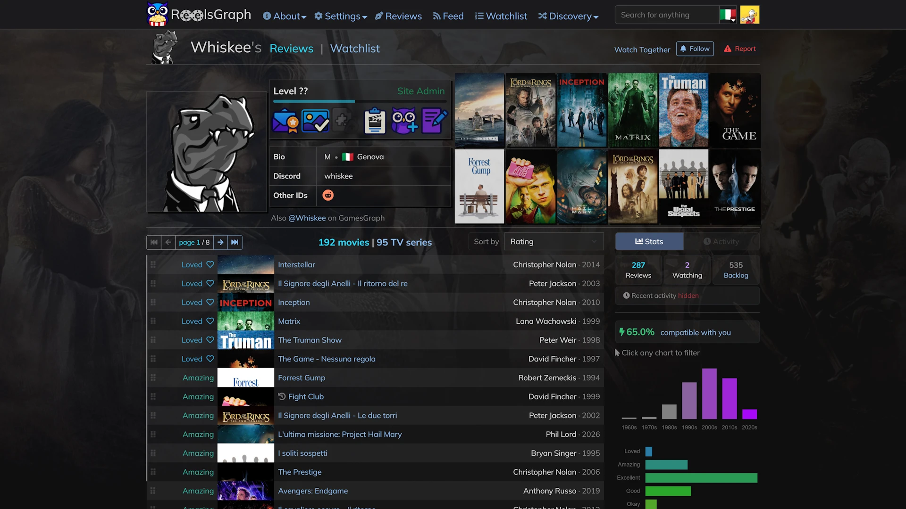Click the heart icon next to Inception
The width and height of the screenshot is (906, 509).
click(210, 303)
